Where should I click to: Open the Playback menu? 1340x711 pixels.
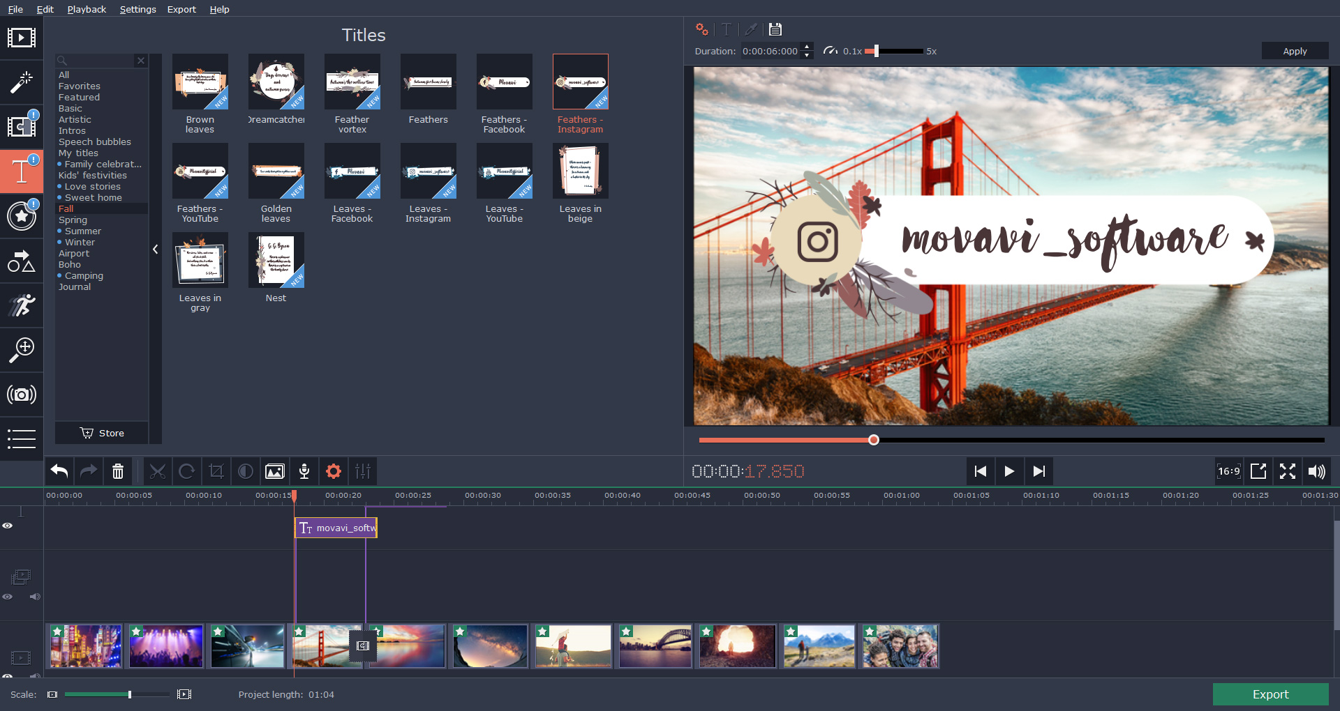point(86,9)
